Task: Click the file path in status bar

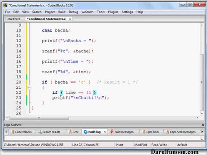Action: point(22,145)
